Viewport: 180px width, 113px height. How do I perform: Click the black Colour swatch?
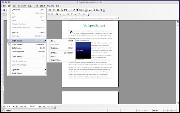(77, 10)
